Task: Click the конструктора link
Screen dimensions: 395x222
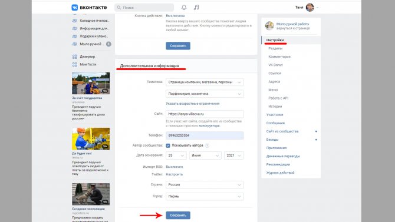Action: coord(209,125)
